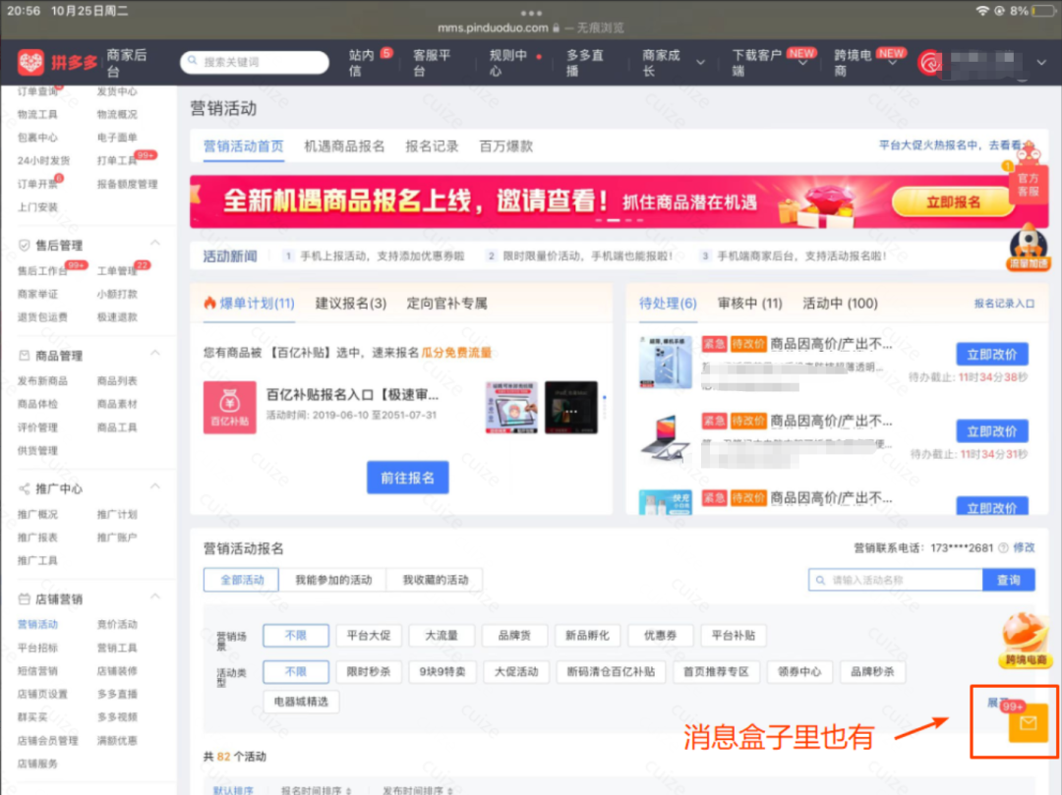Switch to 机遇商品报名 tab

(344, 146)
